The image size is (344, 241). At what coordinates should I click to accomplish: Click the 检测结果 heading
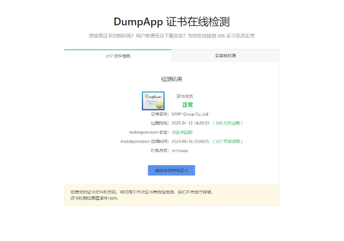point(172,79)
